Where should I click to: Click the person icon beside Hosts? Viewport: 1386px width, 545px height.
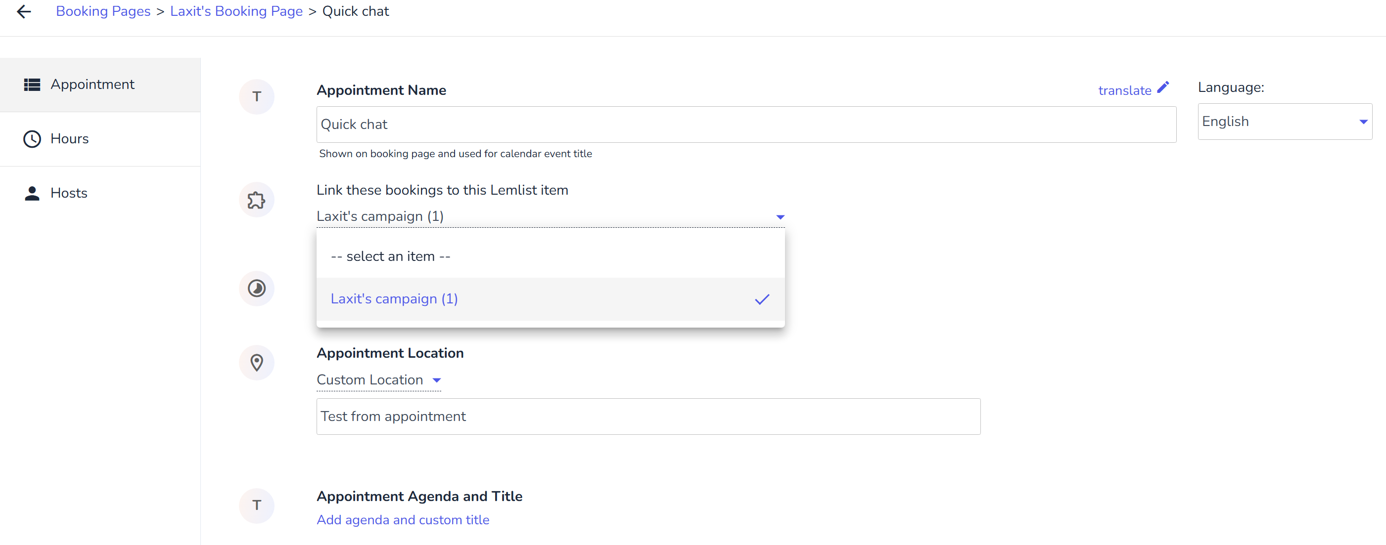(x=32, y=193)
